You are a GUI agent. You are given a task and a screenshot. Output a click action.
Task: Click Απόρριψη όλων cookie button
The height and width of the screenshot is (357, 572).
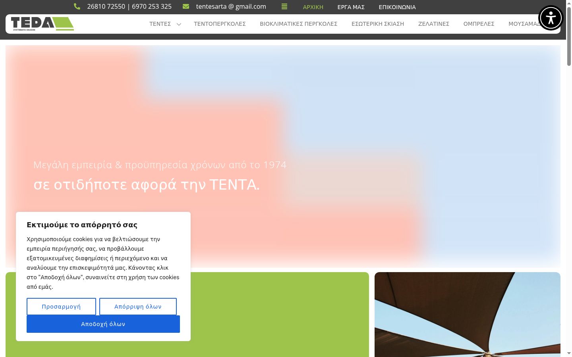(x=138, y=307)
